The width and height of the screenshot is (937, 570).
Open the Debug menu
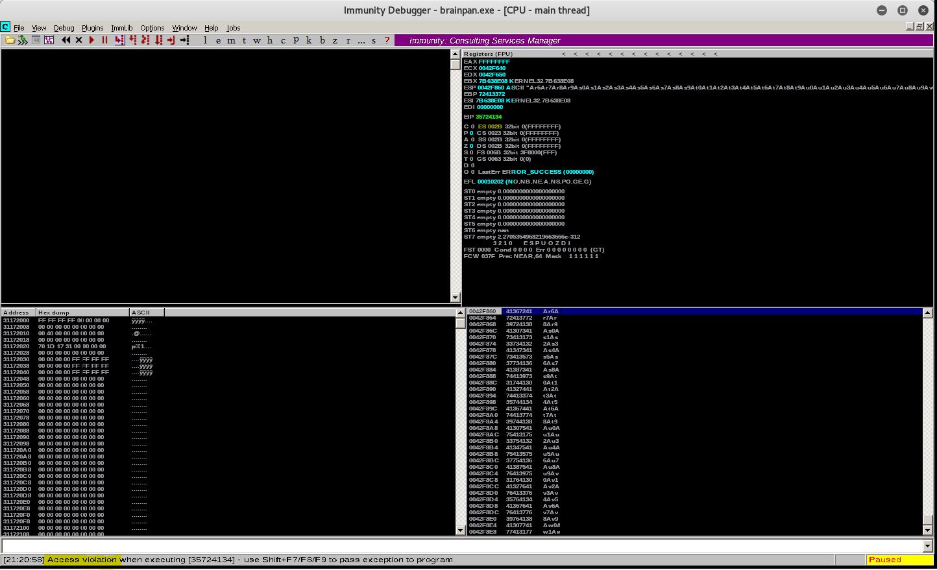click(x=64, y=28)
